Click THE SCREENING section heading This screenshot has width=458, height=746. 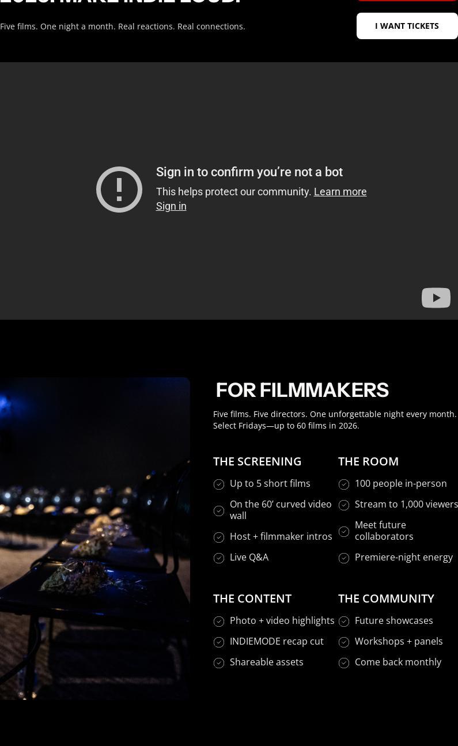click(x=258, y=461)
